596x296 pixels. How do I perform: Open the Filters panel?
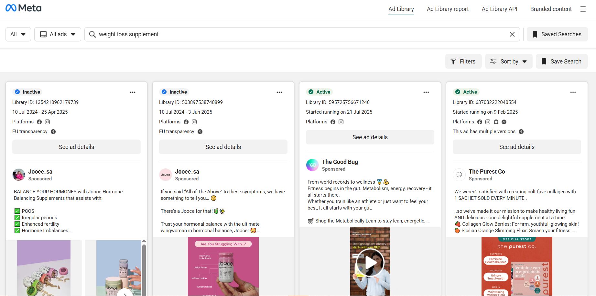tap(463, 62)
